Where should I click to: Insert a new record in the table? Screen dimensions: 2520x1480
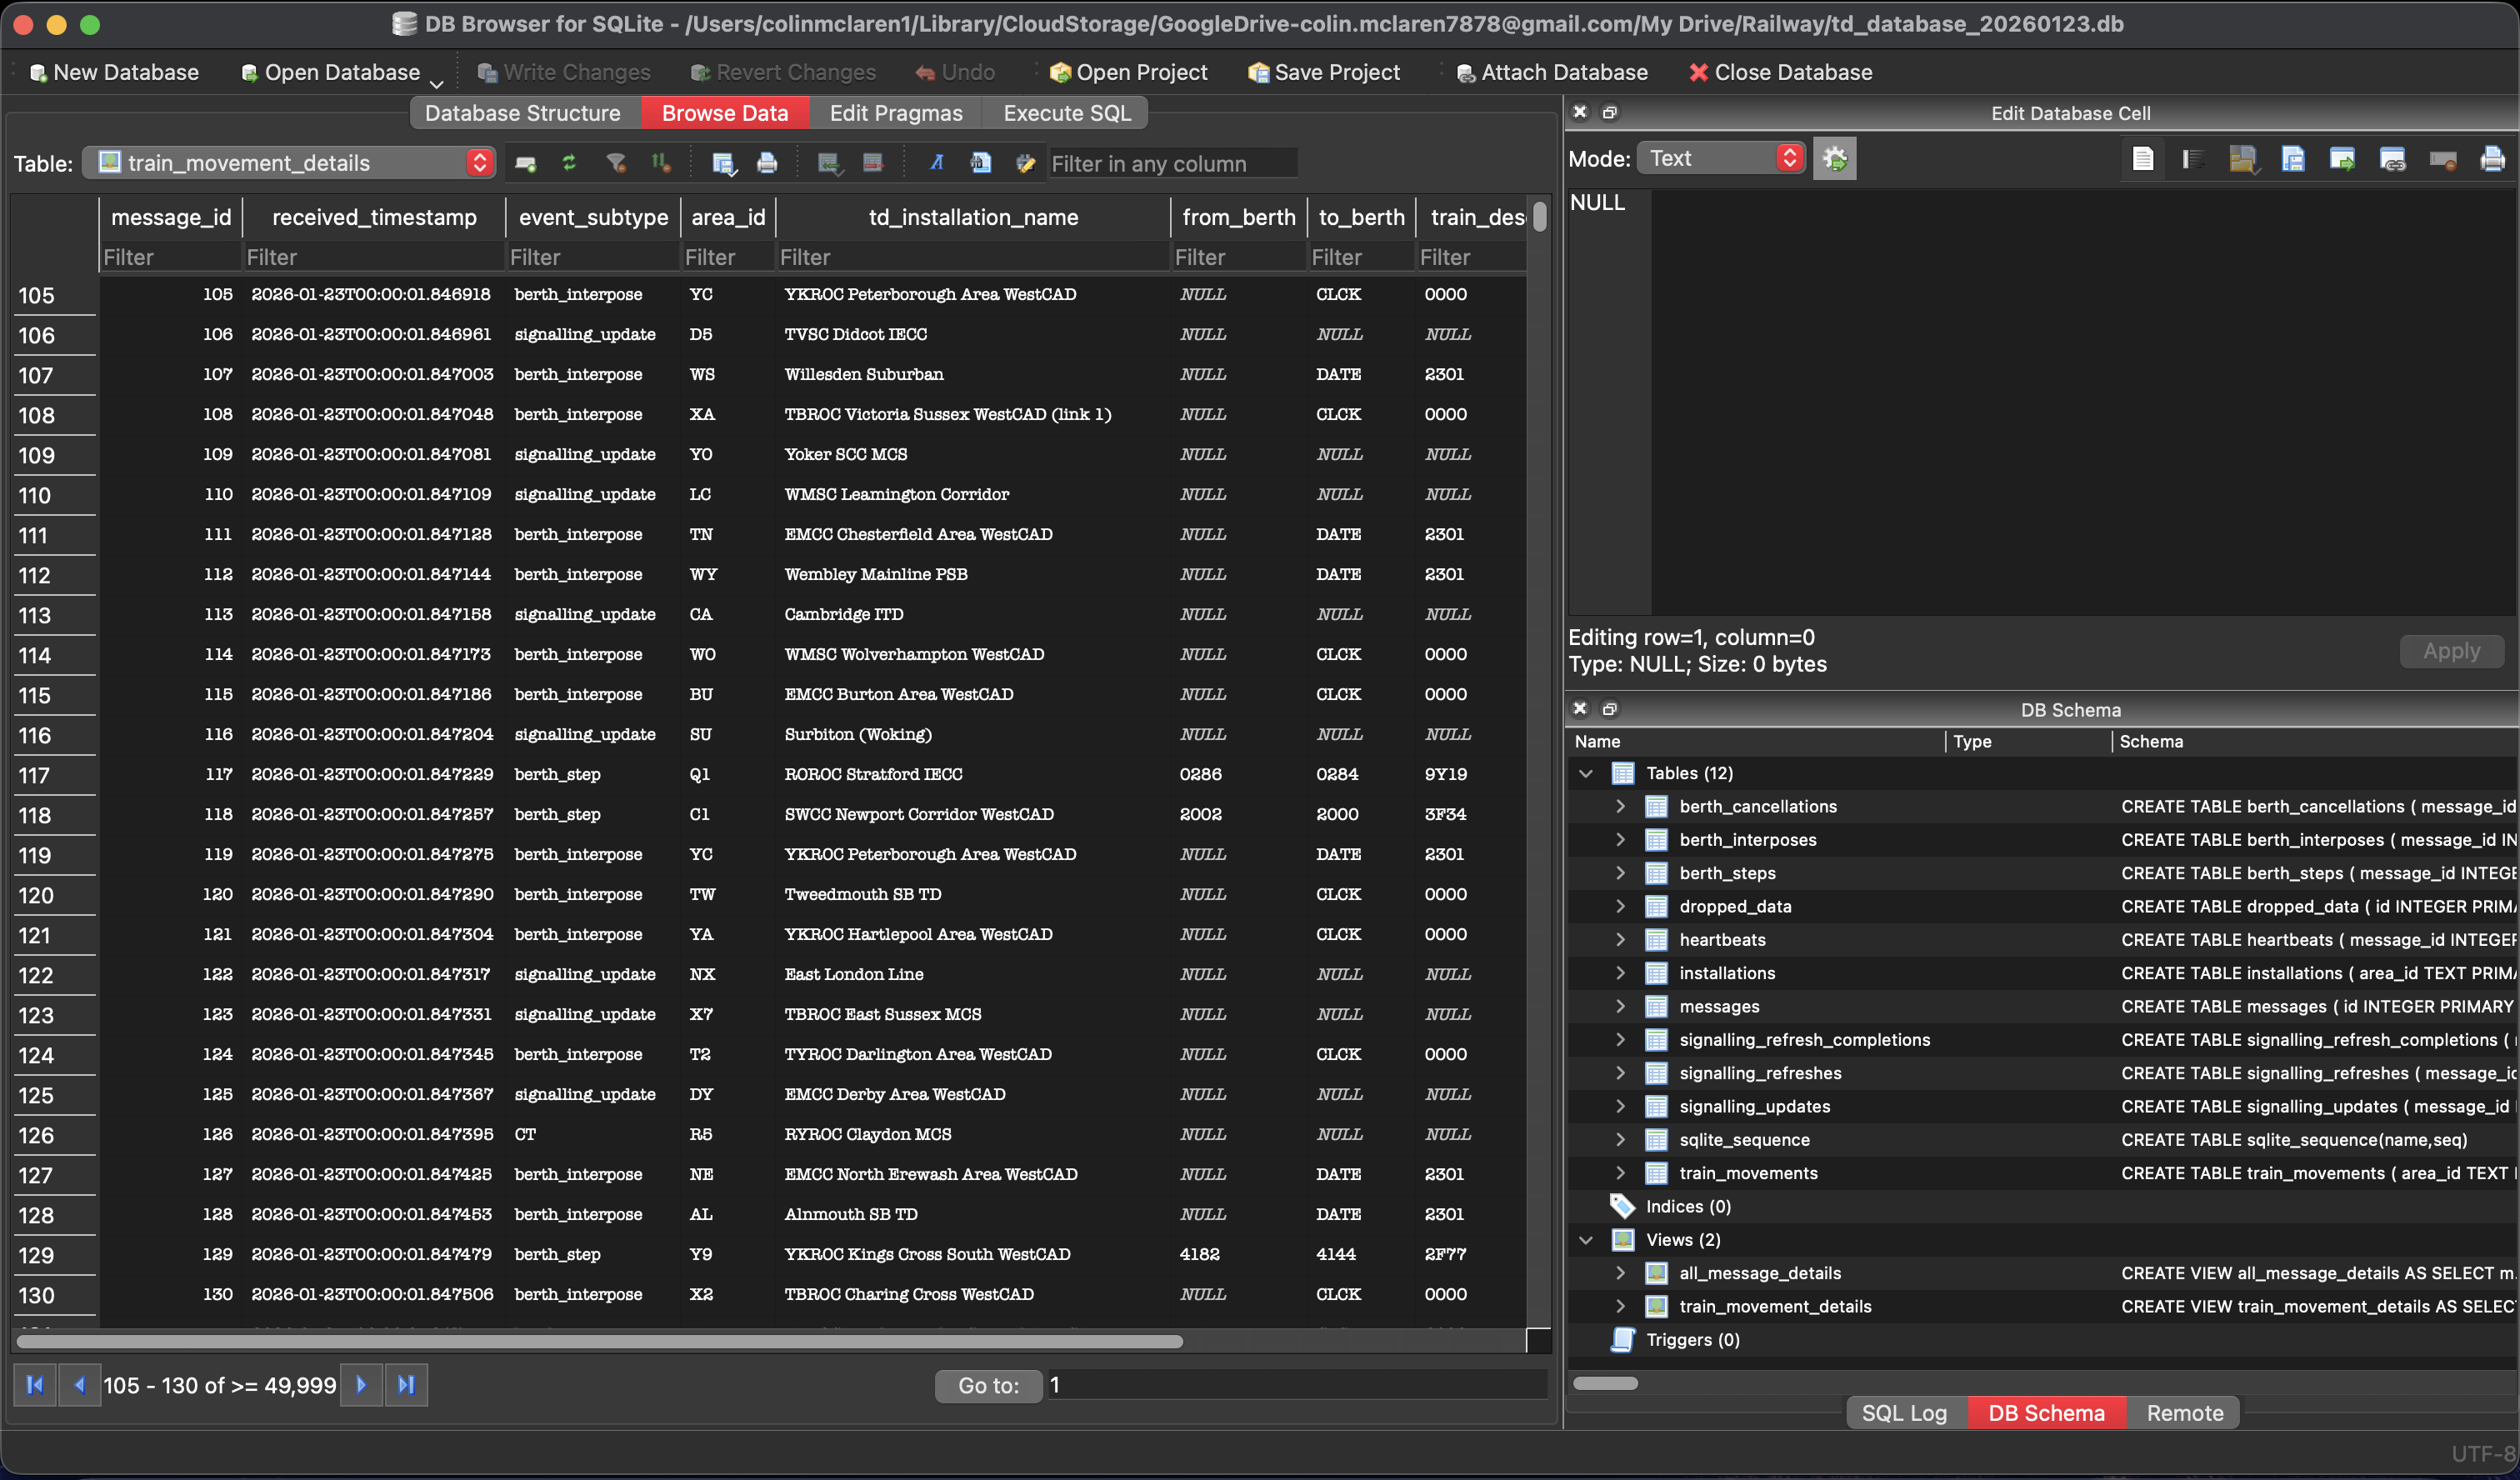coord(525,162)
